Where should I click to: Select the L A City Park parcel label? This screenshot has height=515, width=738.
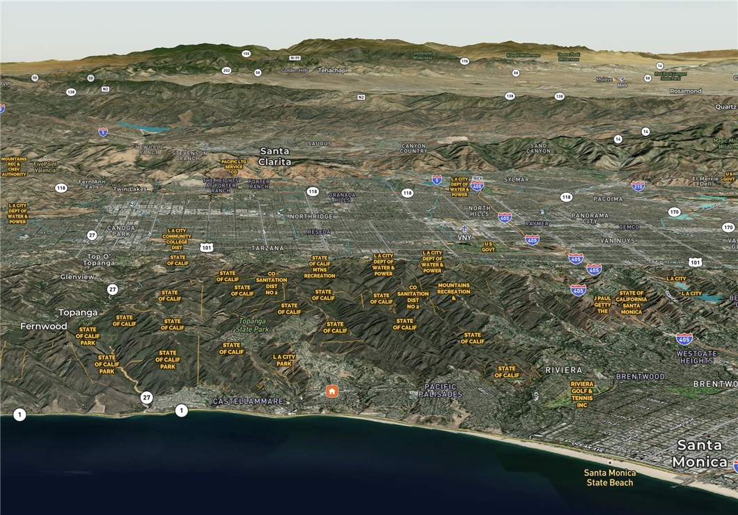[284, 360]
